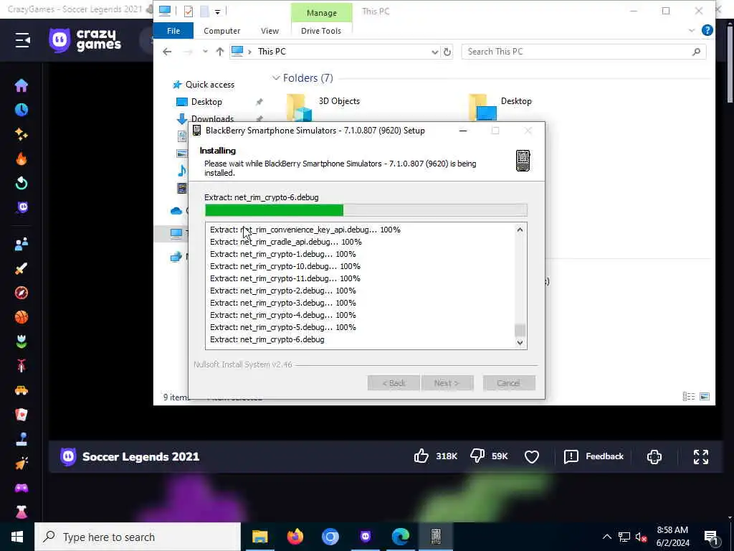This screenshot has width=734, height=551.
Task: Launch Firefox from the taskbar
Action: point(295,537)
